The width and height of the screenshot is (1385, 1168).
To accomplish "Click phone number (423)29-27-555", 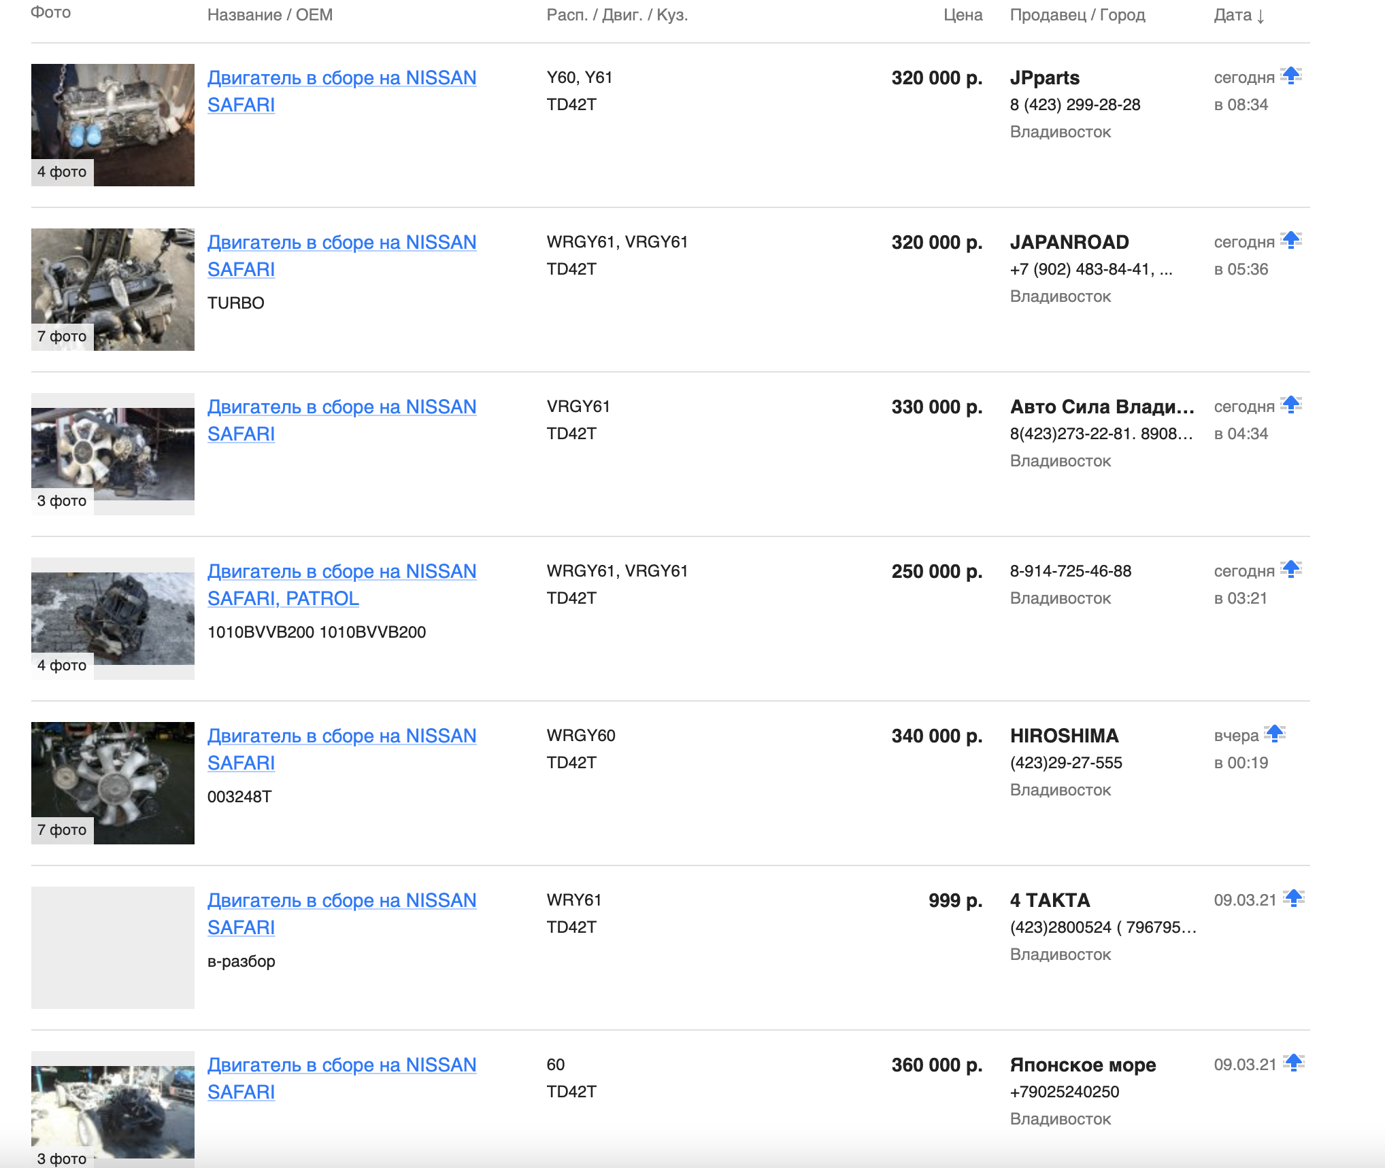I will pyautogui.click(x=1066, y=763).
